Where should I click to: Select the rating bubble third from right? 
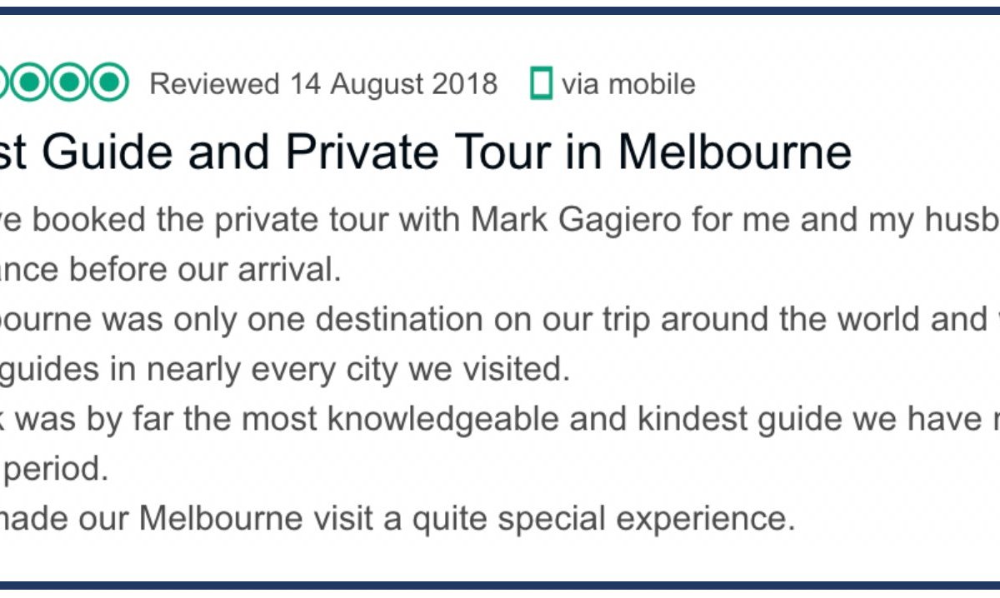tap(30, 82)
